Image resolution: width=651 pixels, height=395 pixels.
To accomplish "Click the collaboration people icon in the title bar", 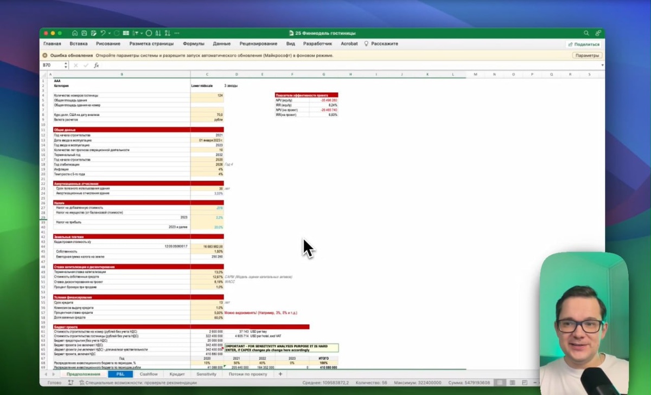I will click(x=598, y=33).
